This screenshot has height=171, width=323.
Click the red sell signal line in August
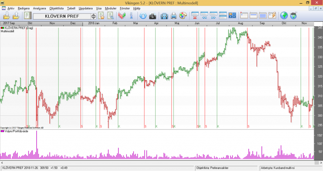coord(247,78)
